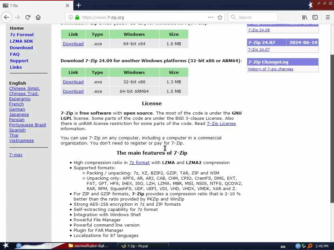Click the vertical page scrollbar

[x=332, y=129]
